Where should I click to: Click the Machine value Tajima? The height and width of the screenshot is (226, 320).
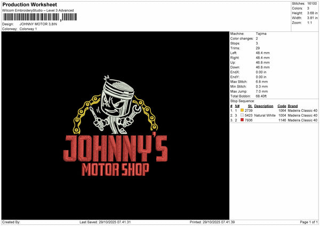tap(261, 34)
